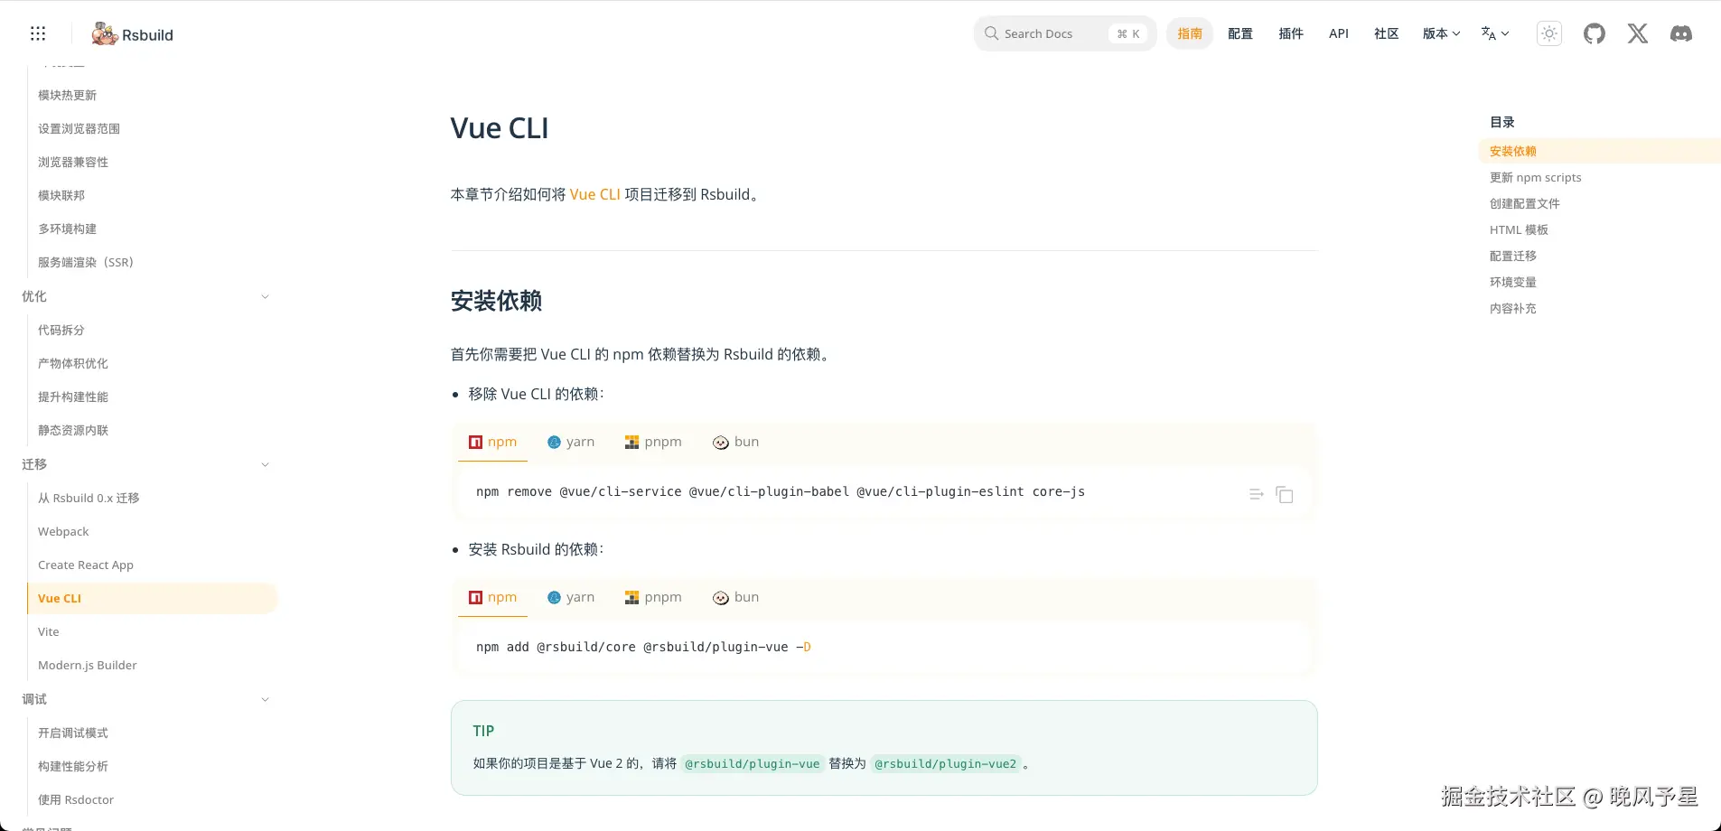Open the X (Twitter) icon

pyautogui.click(x=1638, y=33)
